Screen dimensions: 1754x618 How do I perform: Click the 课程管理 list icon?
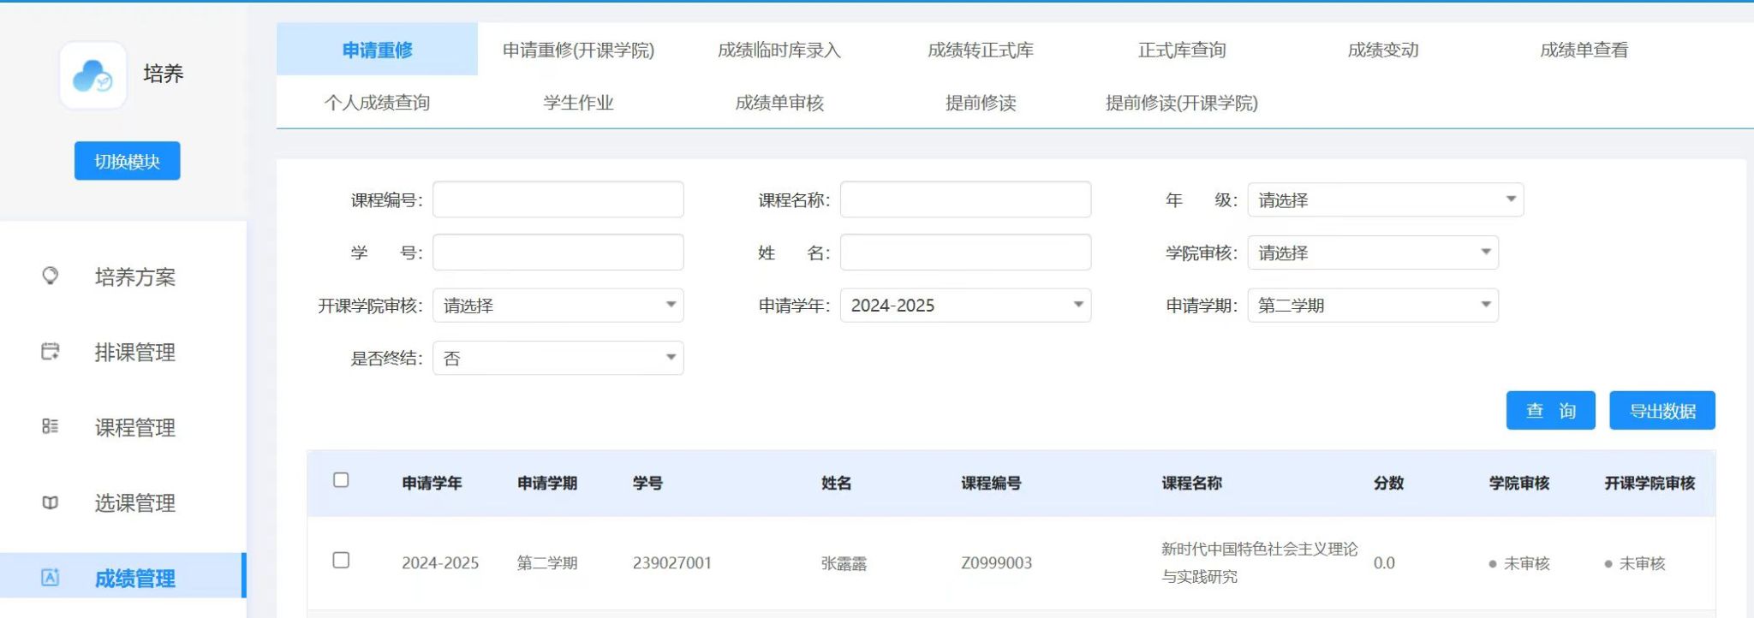(x=51, y=426)
